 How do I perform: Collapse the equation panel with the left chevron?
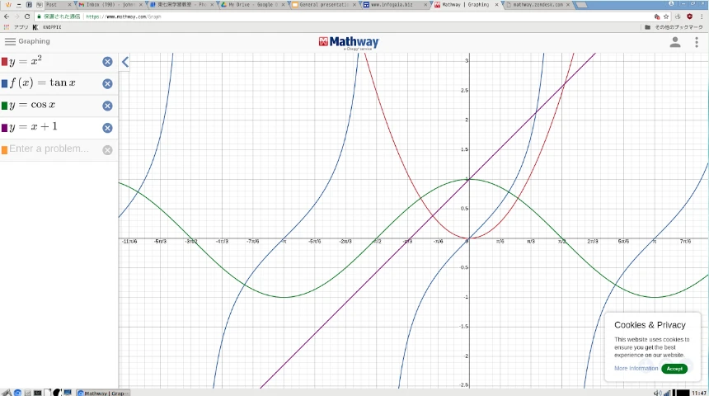click(125, 62)
